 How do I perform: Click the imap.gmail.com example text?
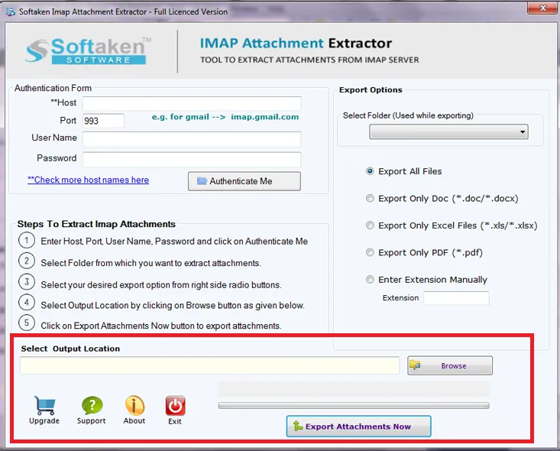click(264, 117)
